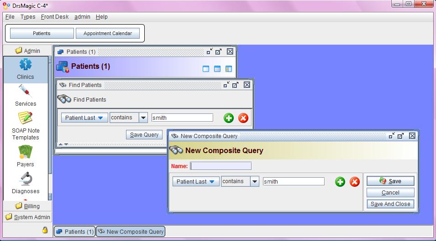Click the smith value field in Find Patients
The width and height of the screenshot is (436, 241).
[x=182, y=118]
